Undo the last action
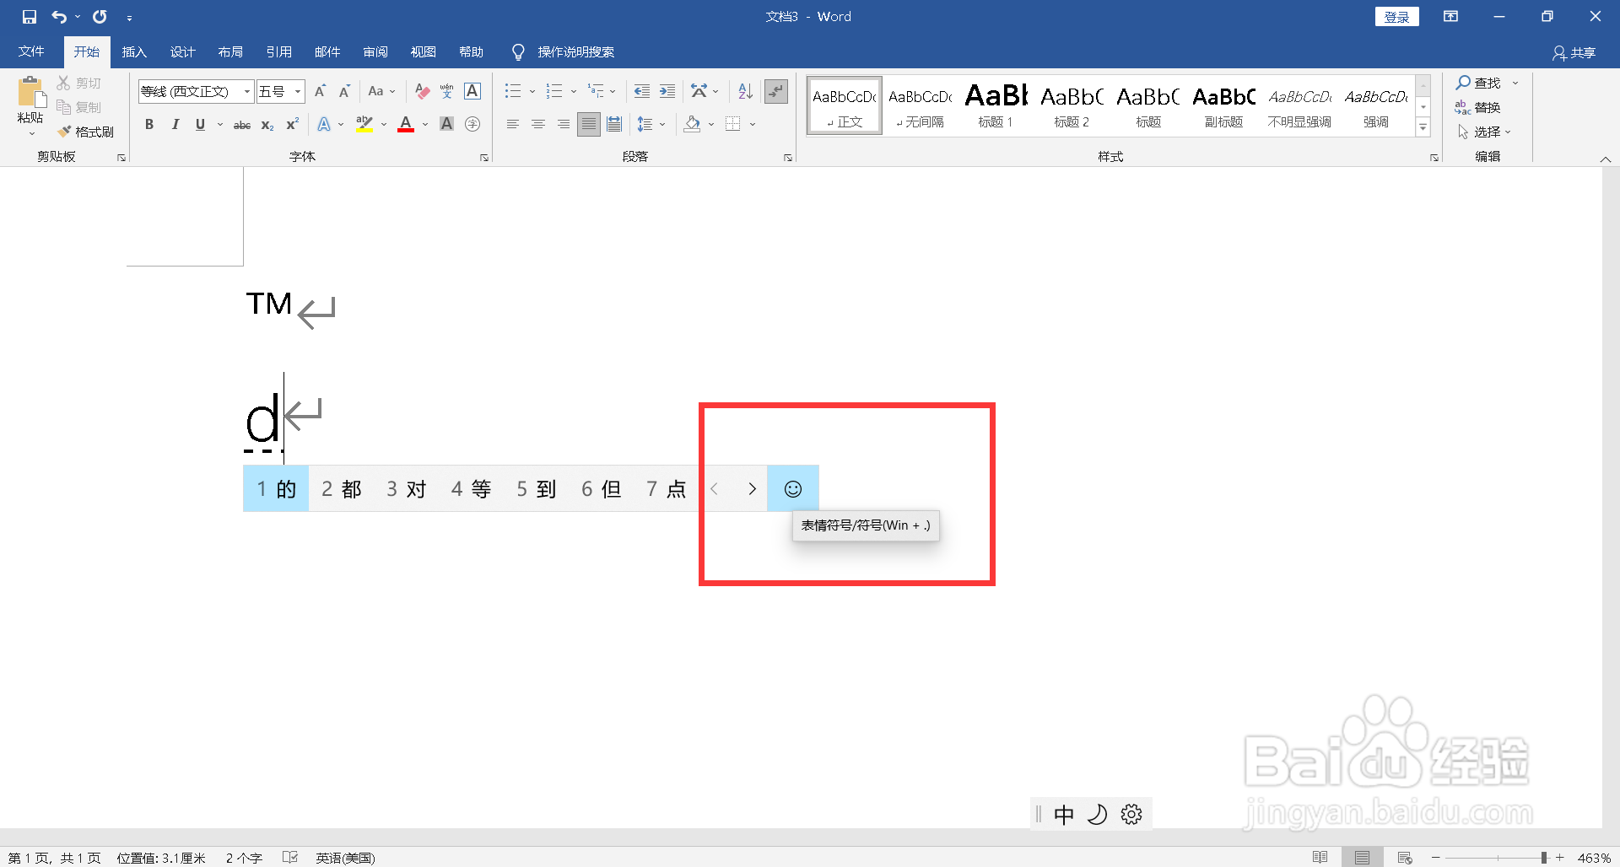 59,17
